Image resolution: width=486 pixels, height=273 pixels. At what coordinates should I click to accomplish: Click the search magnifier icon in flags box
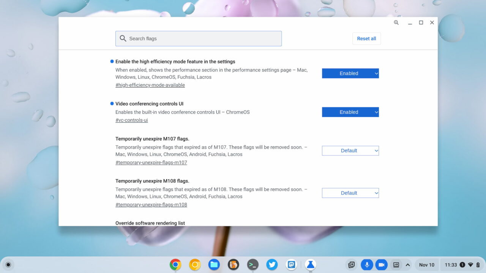click(x=123, y=38)
